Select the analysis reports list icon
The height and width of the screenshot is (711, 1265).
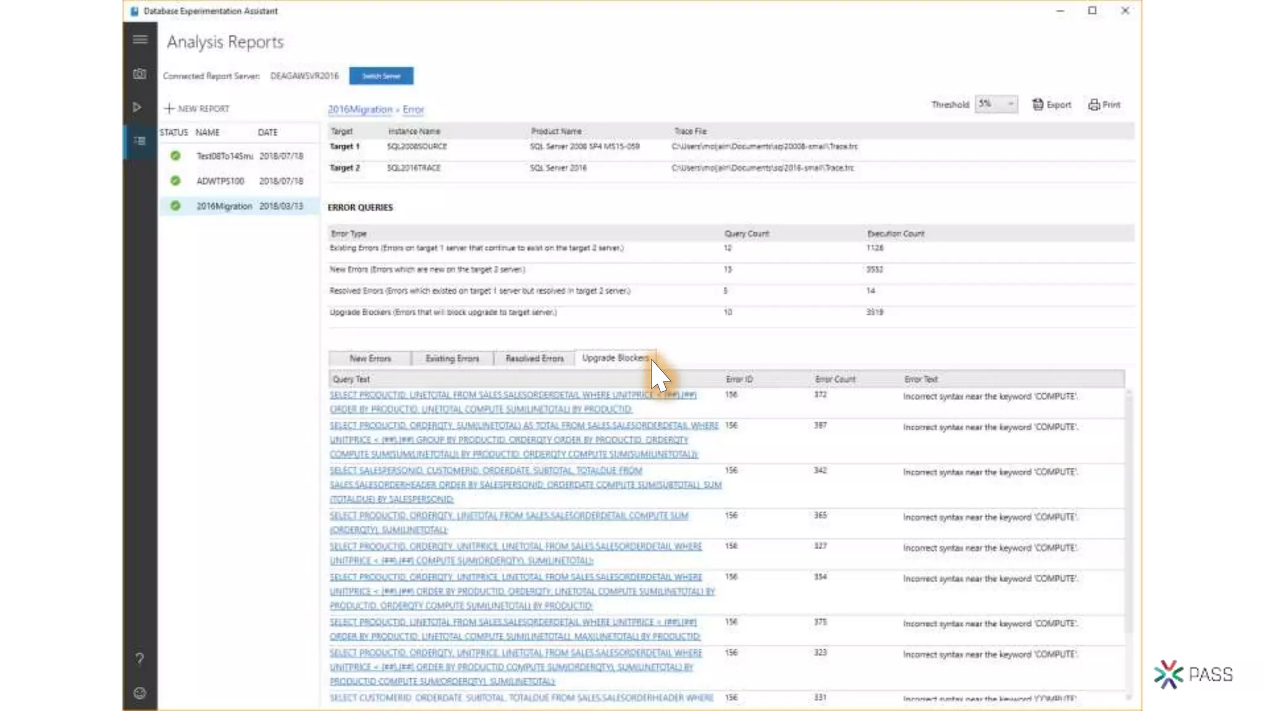[140, 141]
